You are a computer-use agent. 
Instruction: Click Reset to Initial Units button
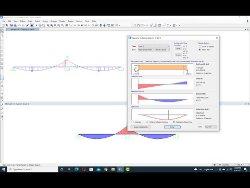point(141,127)
